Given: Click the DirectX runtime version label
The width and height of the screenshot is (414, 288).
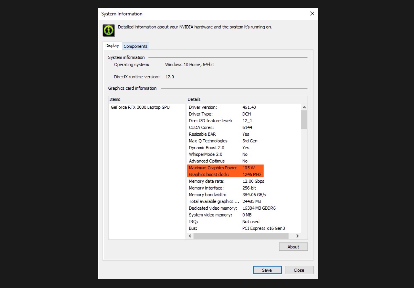Looking at the screenshot, I should point(137,77).
